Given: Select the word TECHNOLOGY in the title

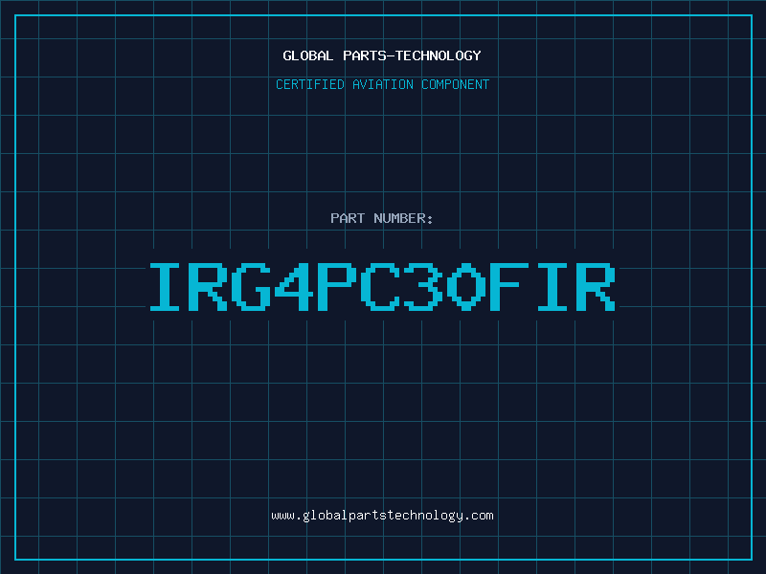Looking at the screenshot, I should click(x=439, y=55).
